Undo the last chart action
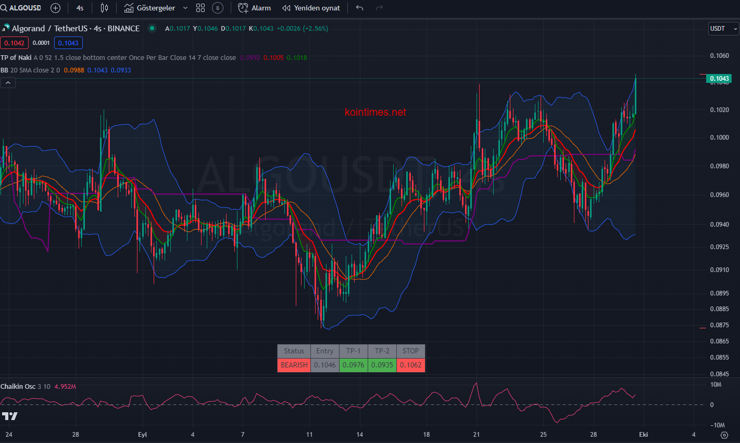The width and height of the screenshot is (740, 443). 359,8
